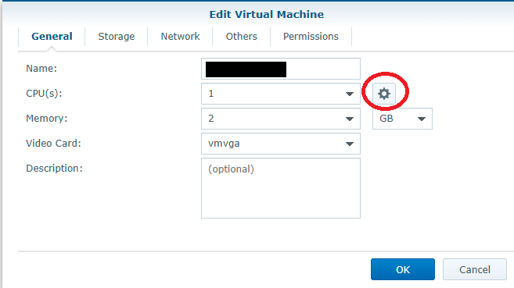514x288 pixels.
Task: Click the Name input field
Action: click(281, 69)
